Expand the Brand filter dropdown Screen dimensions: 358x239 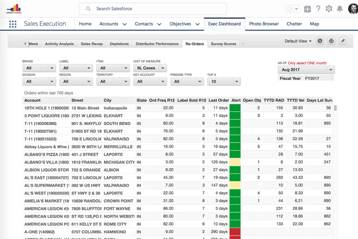pos(39,68)
